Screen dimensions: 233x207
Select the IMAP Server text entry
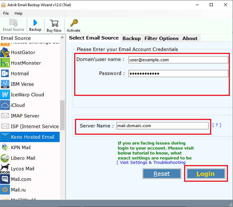[x=25, y=116]
